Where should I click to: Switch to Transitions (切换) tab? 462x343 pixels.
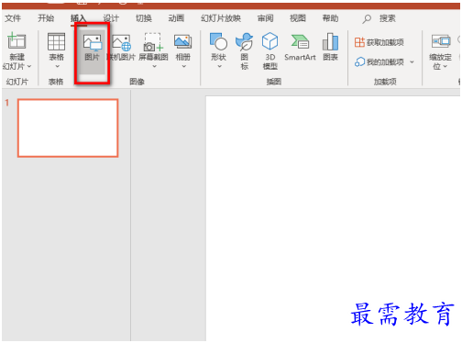[x=144, y=18]
